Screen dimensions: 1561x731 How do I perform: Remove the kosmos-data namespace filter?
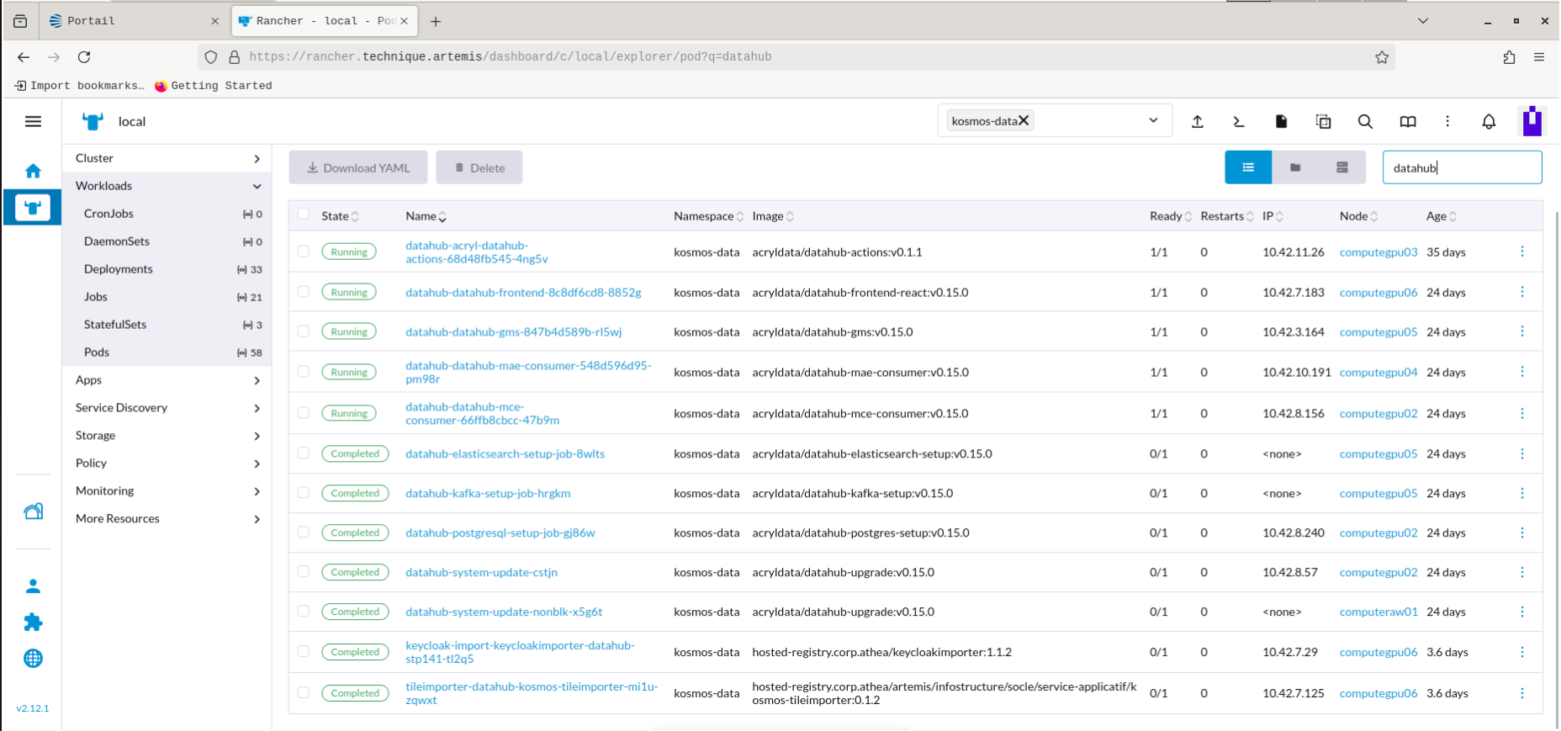coord(1024,121)
